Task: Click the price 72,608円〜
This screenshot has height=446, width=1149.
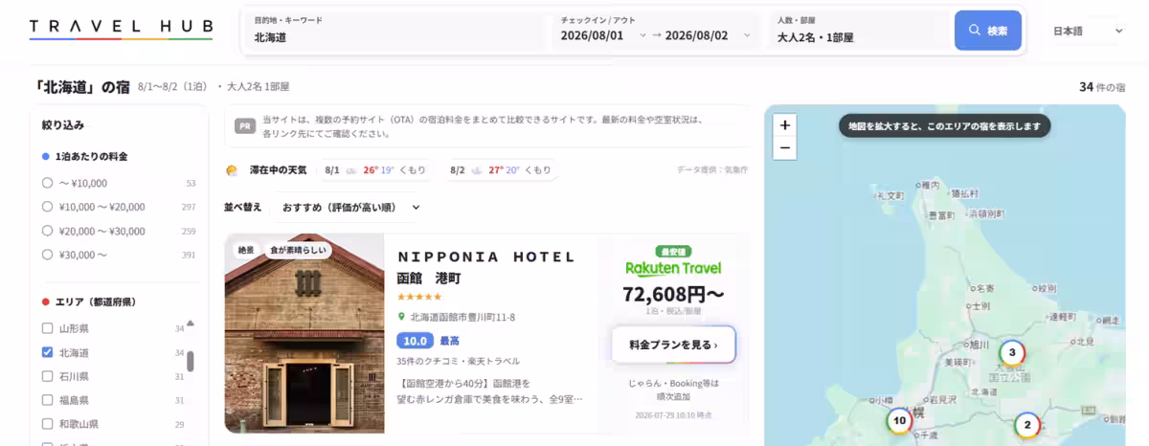Action: pyautogui.click(x=673, y=293)
